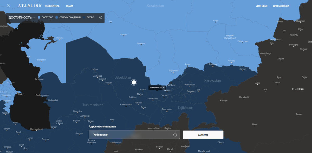Open the availability info icon
Viewport: 312px width, 153px height.
(x=101, y=17)
